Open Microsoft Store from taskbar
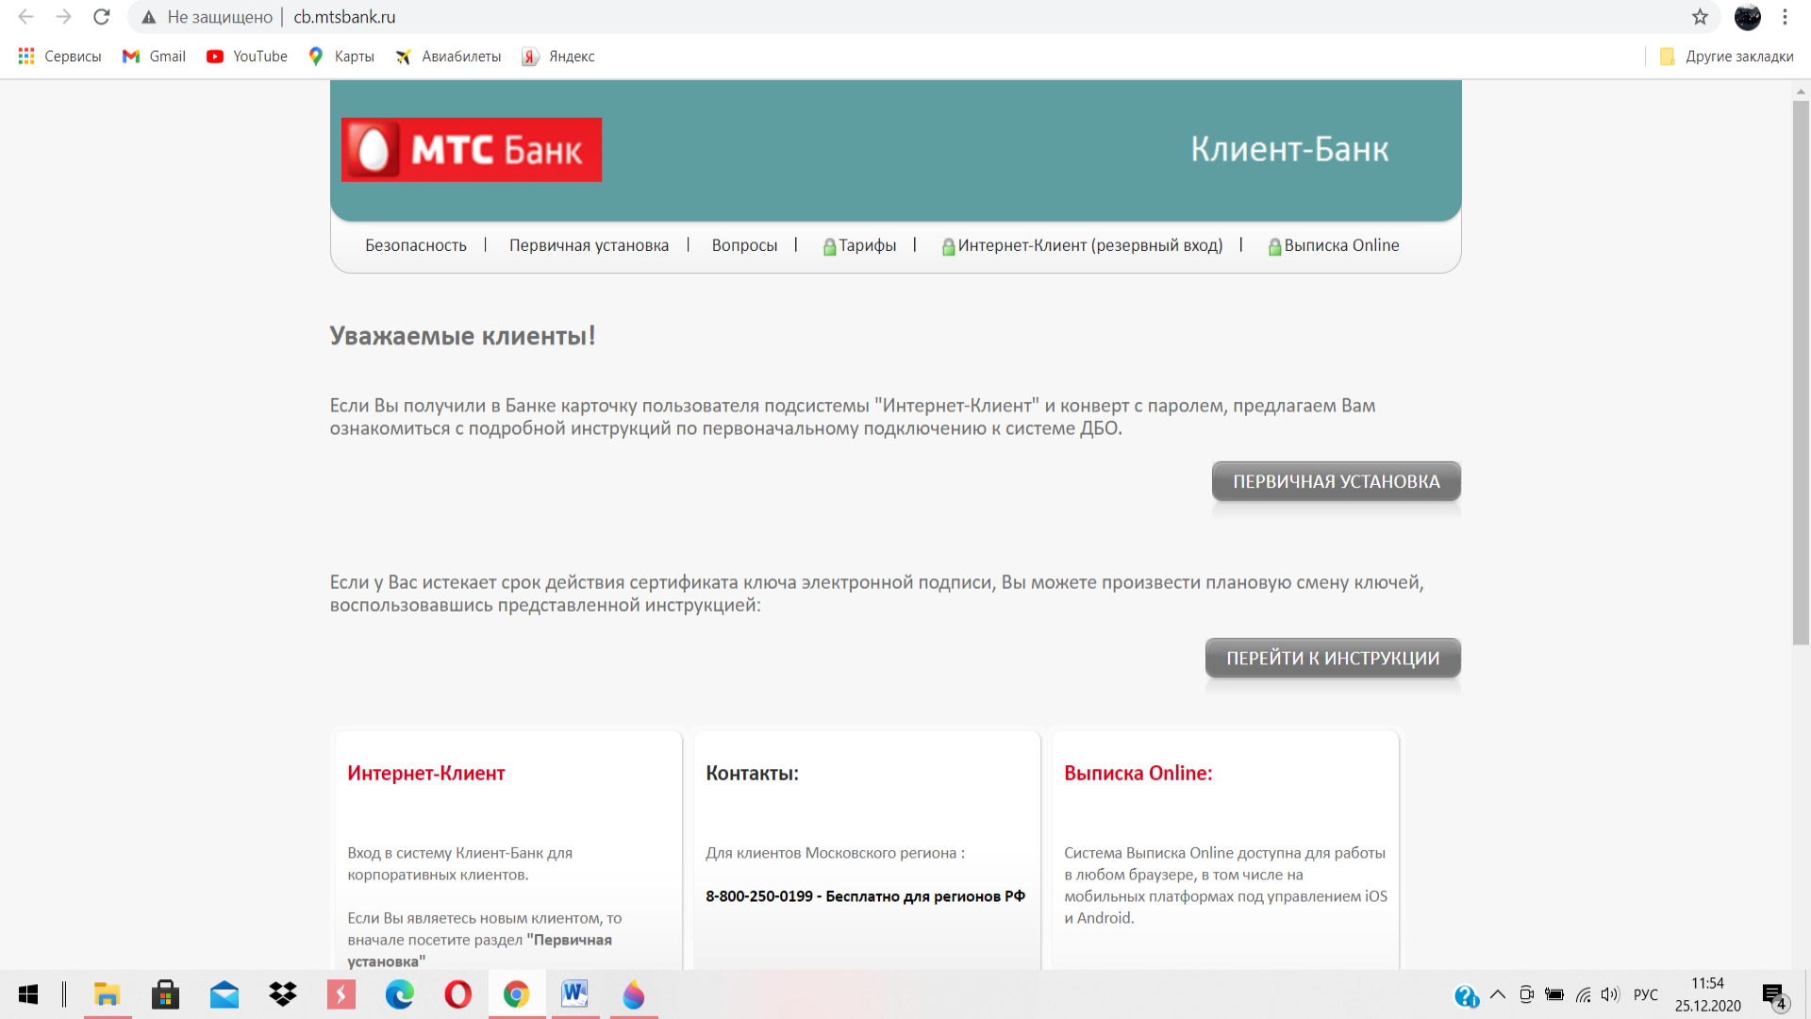The width and height of the screenshot is (1811, 1019). pyautogui.click(x=165, y=994)
